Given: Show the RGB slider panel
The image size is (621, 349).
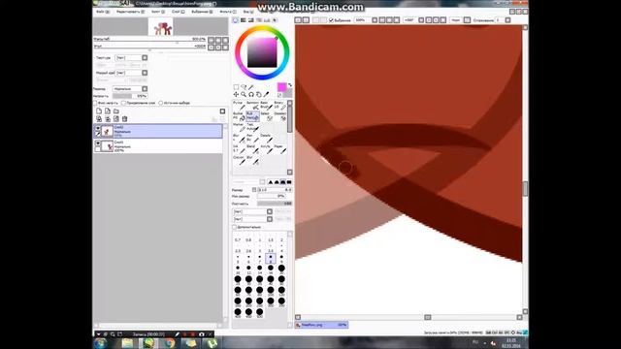Looking at the screenshot, I should pos(244,20).
